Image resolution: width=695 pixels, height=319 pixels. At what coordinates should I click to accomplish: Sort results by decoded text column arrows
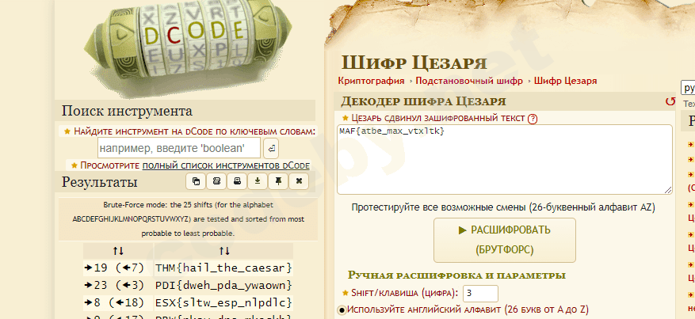[224, 251]
